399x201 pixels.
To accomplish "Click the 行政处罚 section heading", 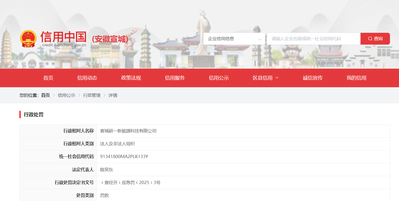I will coord(34,115).
